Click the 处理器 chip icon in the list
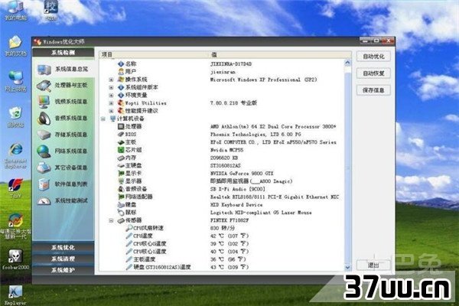Screen dimensions: 459x306 pos(121,126)
